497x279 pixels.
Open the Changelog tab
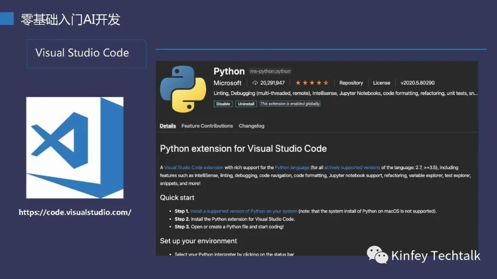point(251,126)
